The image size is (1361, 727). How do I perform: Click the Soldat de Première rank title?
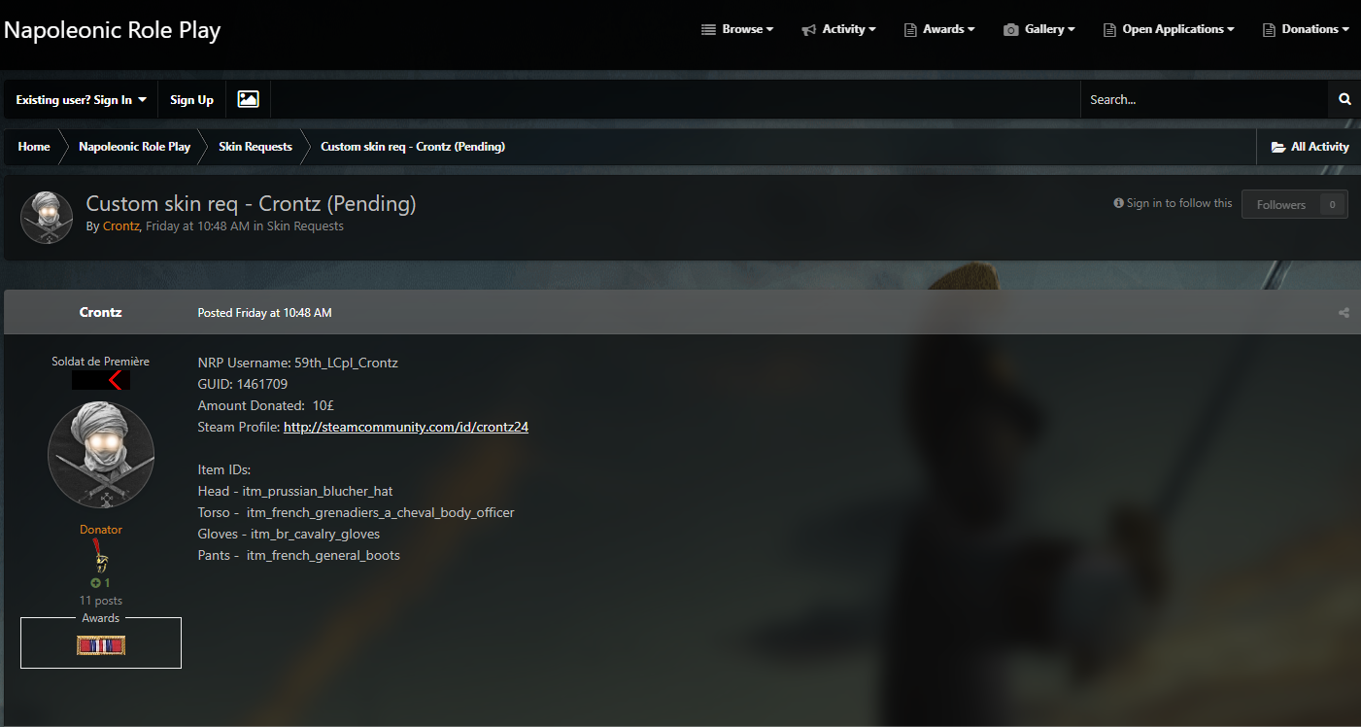pos(101,362)
